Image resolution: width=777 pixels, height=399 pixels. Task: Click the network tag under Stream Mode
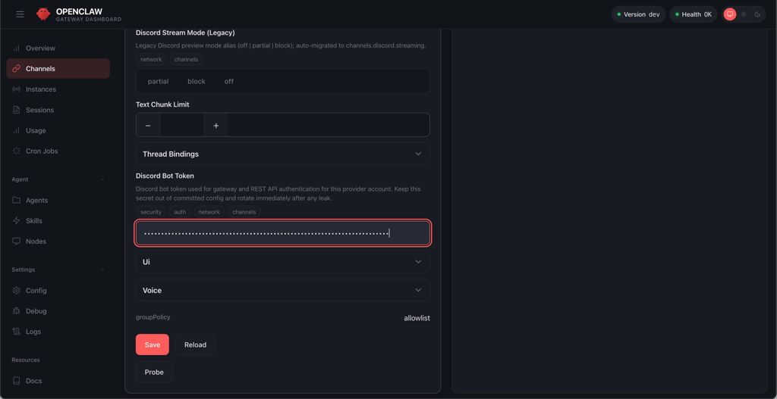coord(151,59)
